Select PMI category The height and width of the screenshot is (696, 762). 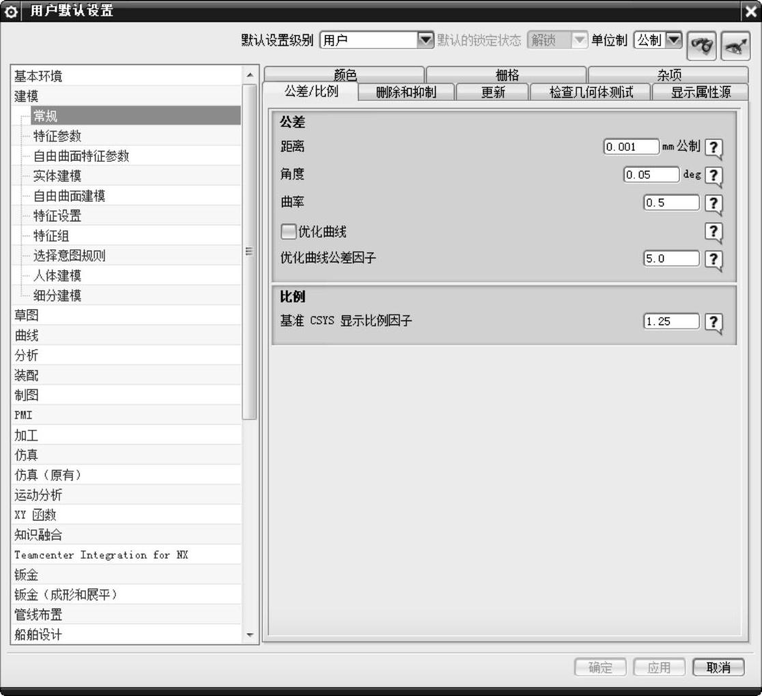126,415
